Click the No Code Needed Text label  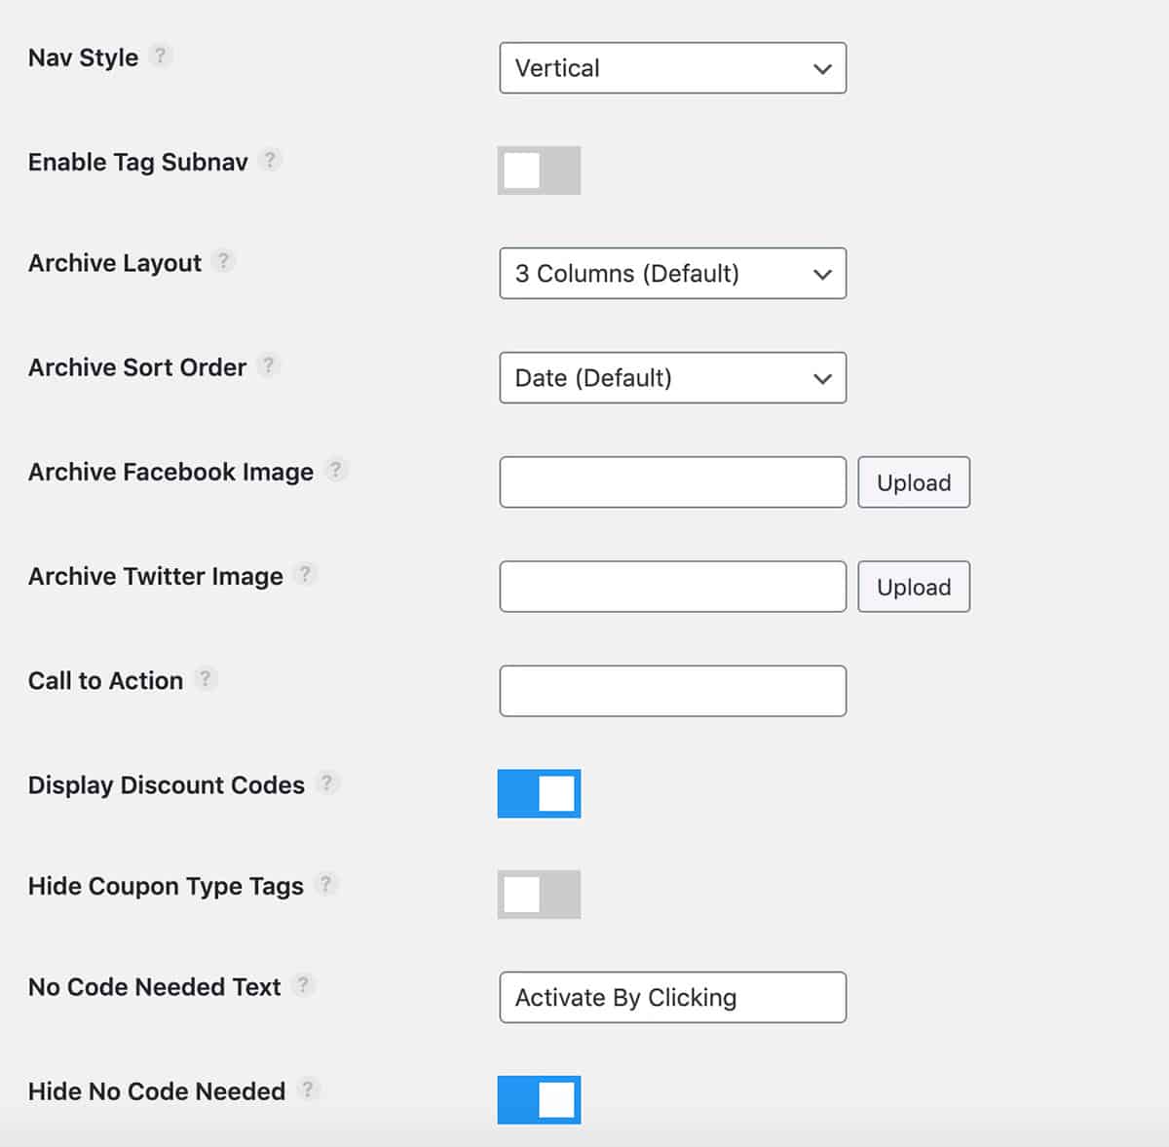pos(155,987)
